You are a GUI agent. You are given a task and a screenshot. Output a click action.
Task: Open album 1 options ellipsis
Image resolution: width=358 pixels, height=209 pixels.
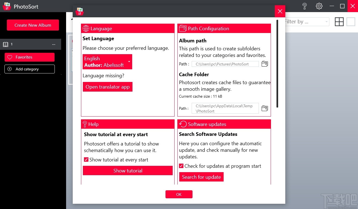click(54, 44)
